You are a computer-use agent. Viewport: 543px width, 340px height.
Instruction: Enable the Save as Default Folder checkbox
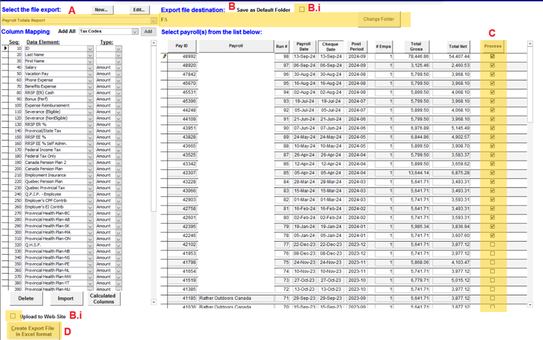click(302, 9)
